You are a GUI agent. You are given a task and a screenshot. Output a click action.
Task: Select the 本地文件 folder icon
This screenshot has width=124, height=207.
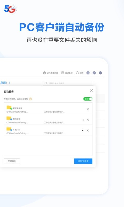[x=9, y=129]
